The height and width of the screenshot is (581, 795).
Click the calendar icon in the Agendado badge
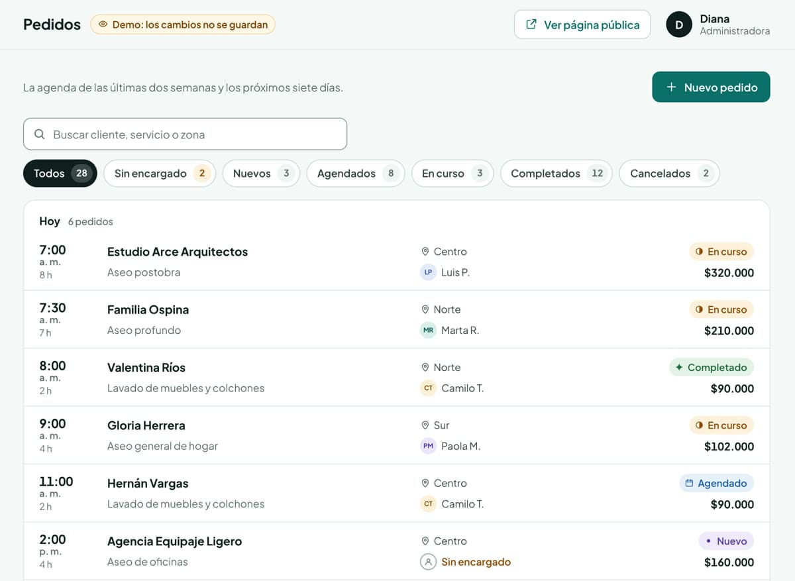click(689, 483)
